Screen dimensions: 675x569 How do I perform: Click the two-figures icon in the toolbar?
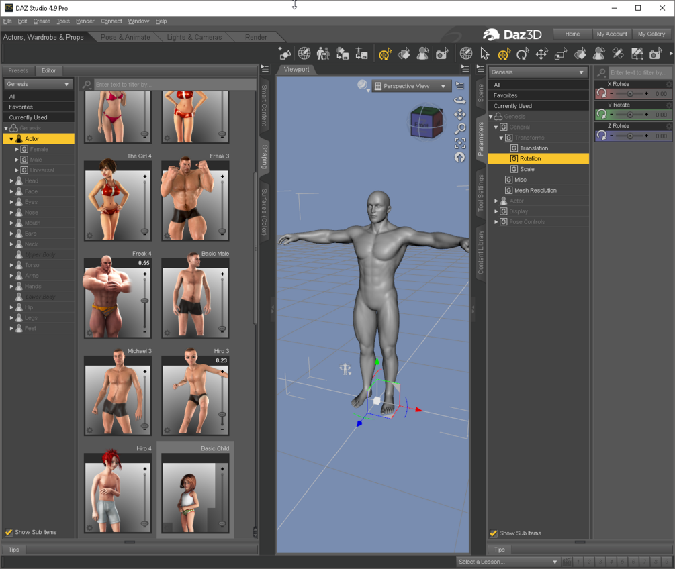pos(323,54)
